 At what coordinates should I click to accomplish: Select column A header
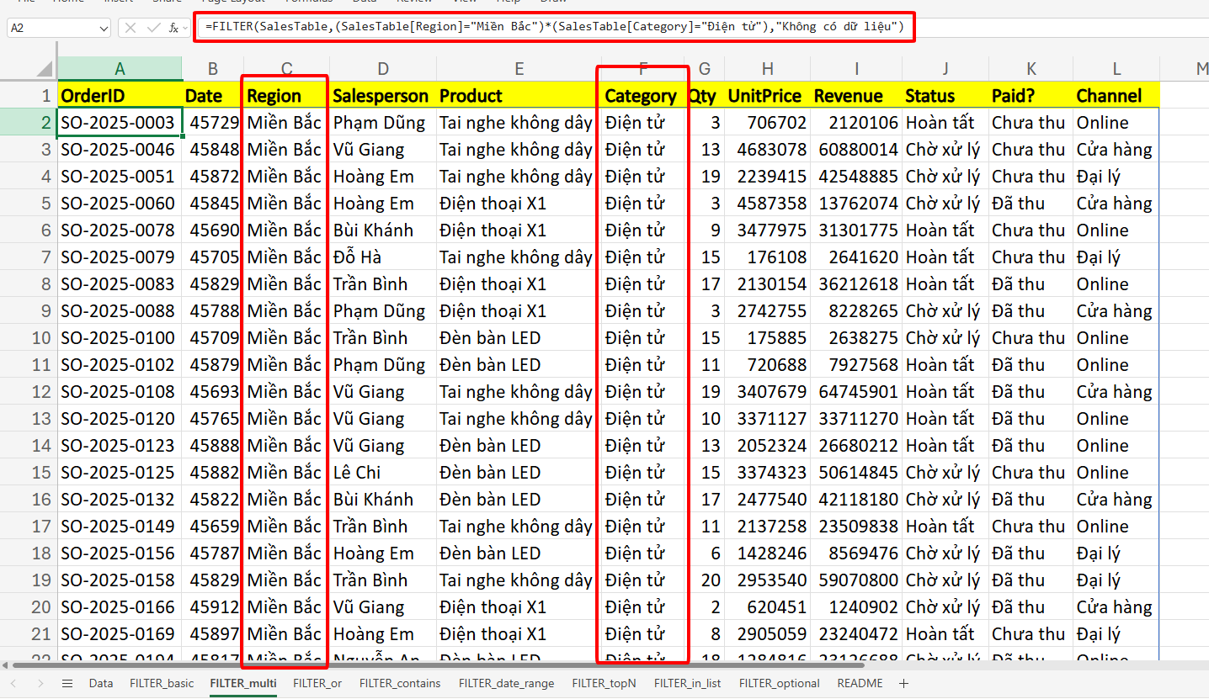tap(120, 69)
